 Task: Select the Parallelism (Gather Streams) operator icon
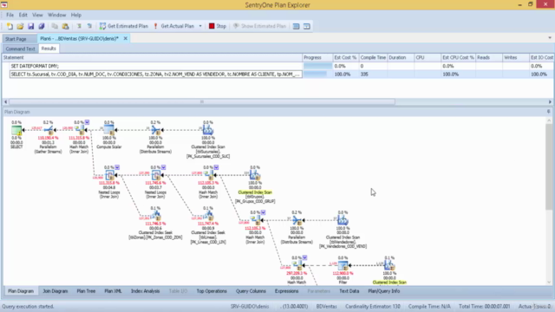click(x=49, y=130)
